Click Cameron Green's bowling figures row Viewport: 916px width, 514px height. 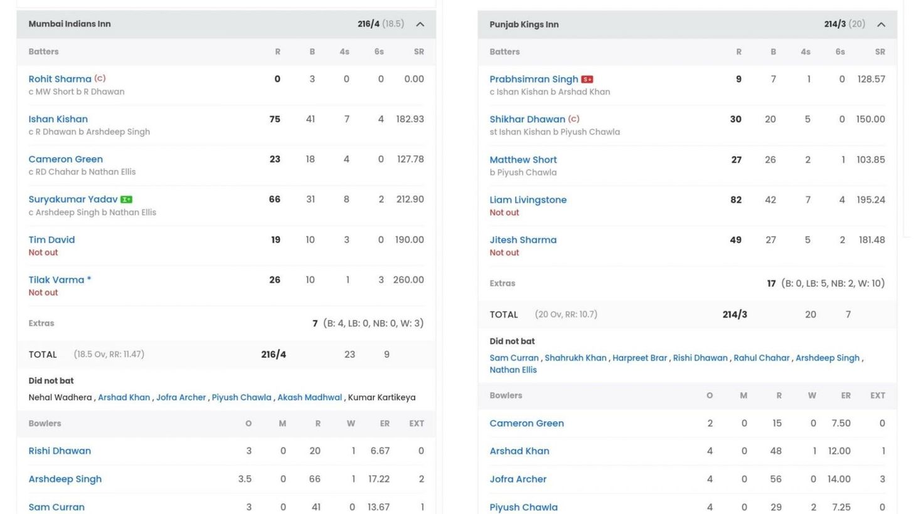tap(527, 423)
